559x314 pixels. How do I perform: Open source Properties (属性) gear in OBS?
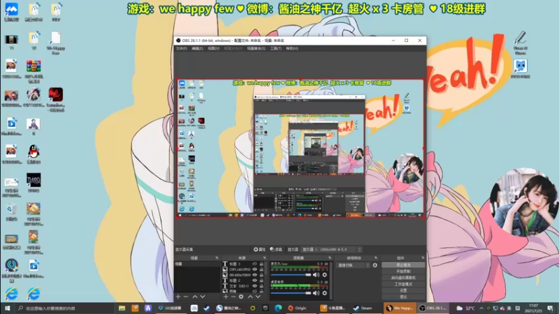pos(259,249)
